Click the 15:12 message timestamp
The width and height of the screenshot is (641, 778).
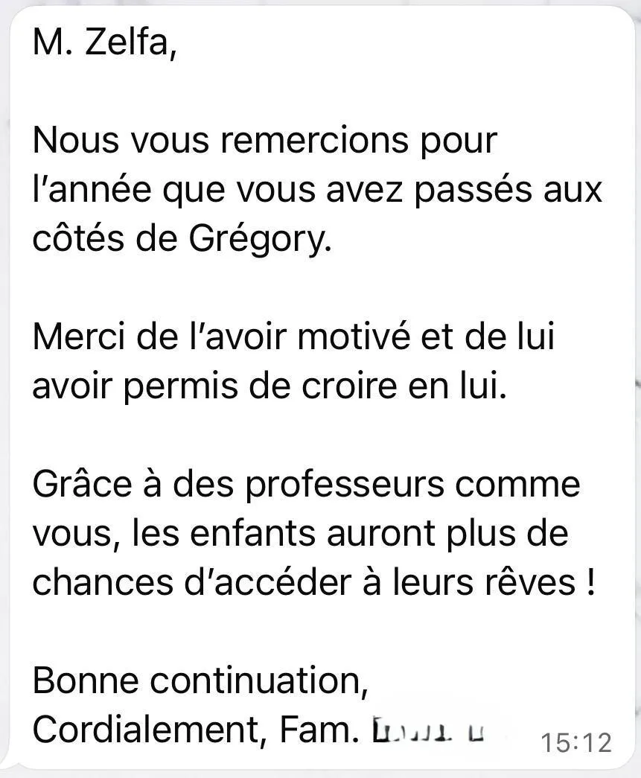576,743
